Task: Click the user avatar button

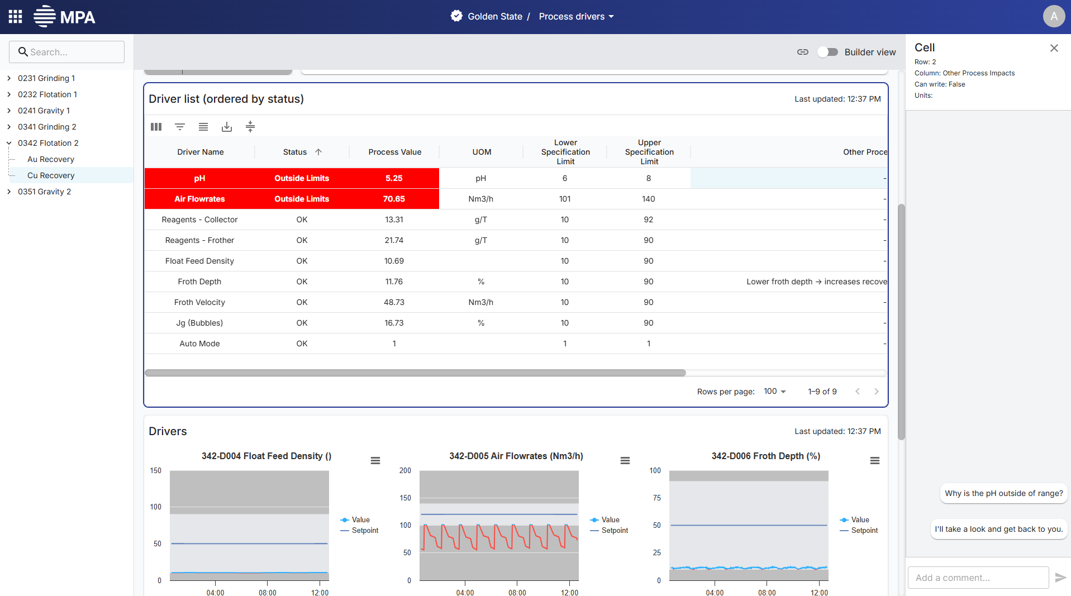Action: point(1054,17)
